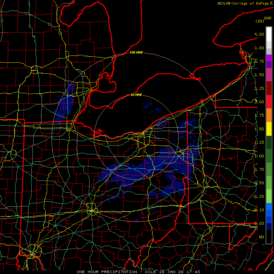Click the 0.75 legend value
The image size is (274, 274).
(259, 170)
